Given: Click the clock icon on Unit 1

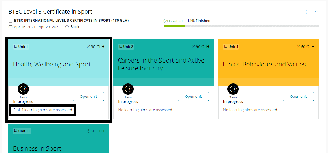Looking at the screenshot, I should pyautogui.click(x=88, y=47).
